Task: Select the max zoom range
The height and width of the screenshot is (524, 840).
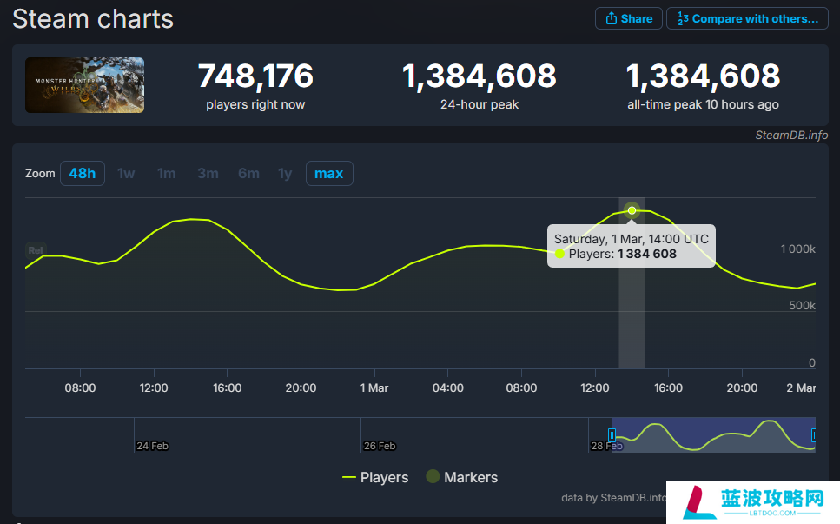Action: [x=329, y=174]
